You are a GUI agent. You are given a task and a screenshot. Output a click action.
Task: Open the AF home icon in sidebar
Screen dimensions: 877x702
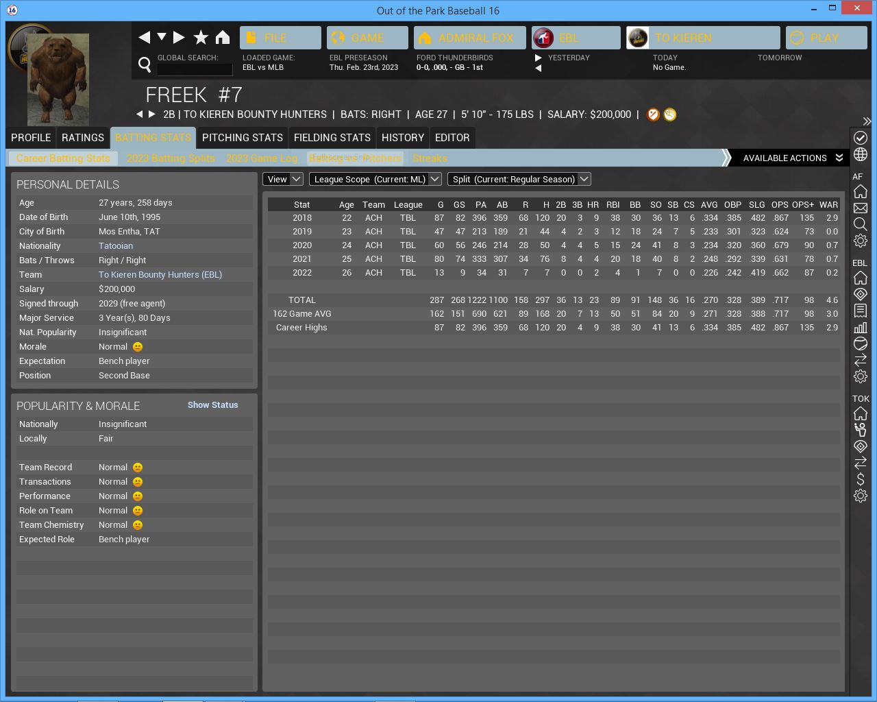coord(861,191)
